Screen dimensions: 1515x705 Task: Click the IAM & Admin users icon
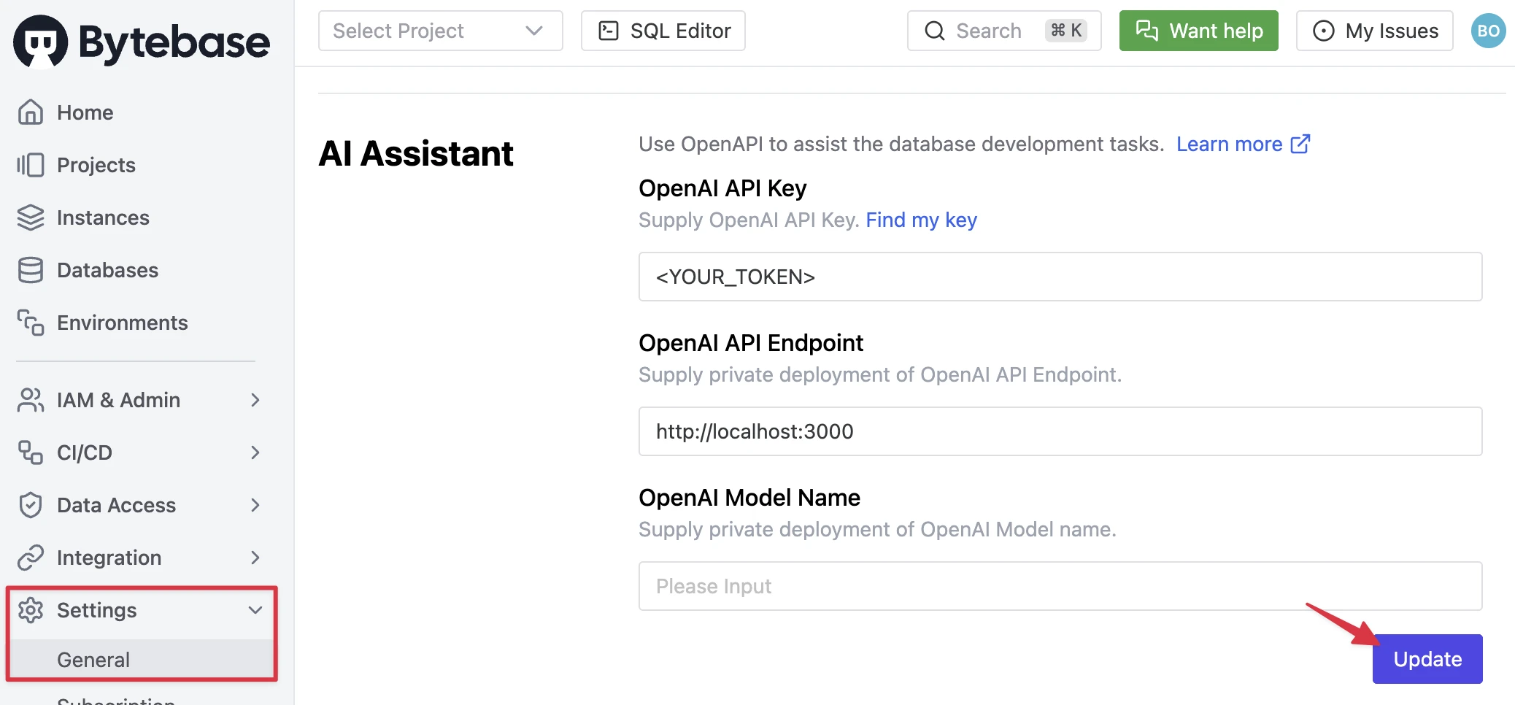pos(31,400)
